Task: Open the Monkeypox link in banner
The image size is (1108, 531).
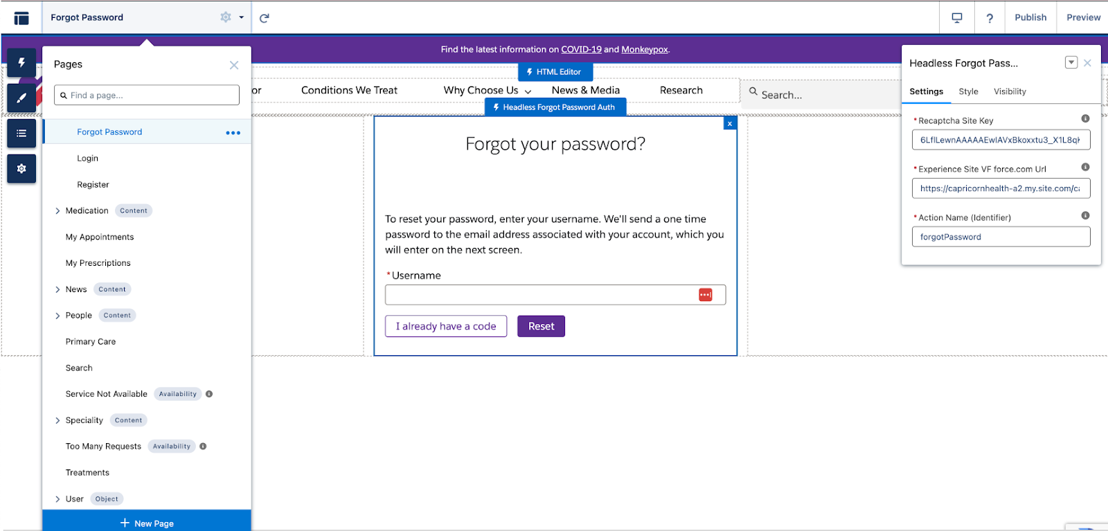Action: 645,49
